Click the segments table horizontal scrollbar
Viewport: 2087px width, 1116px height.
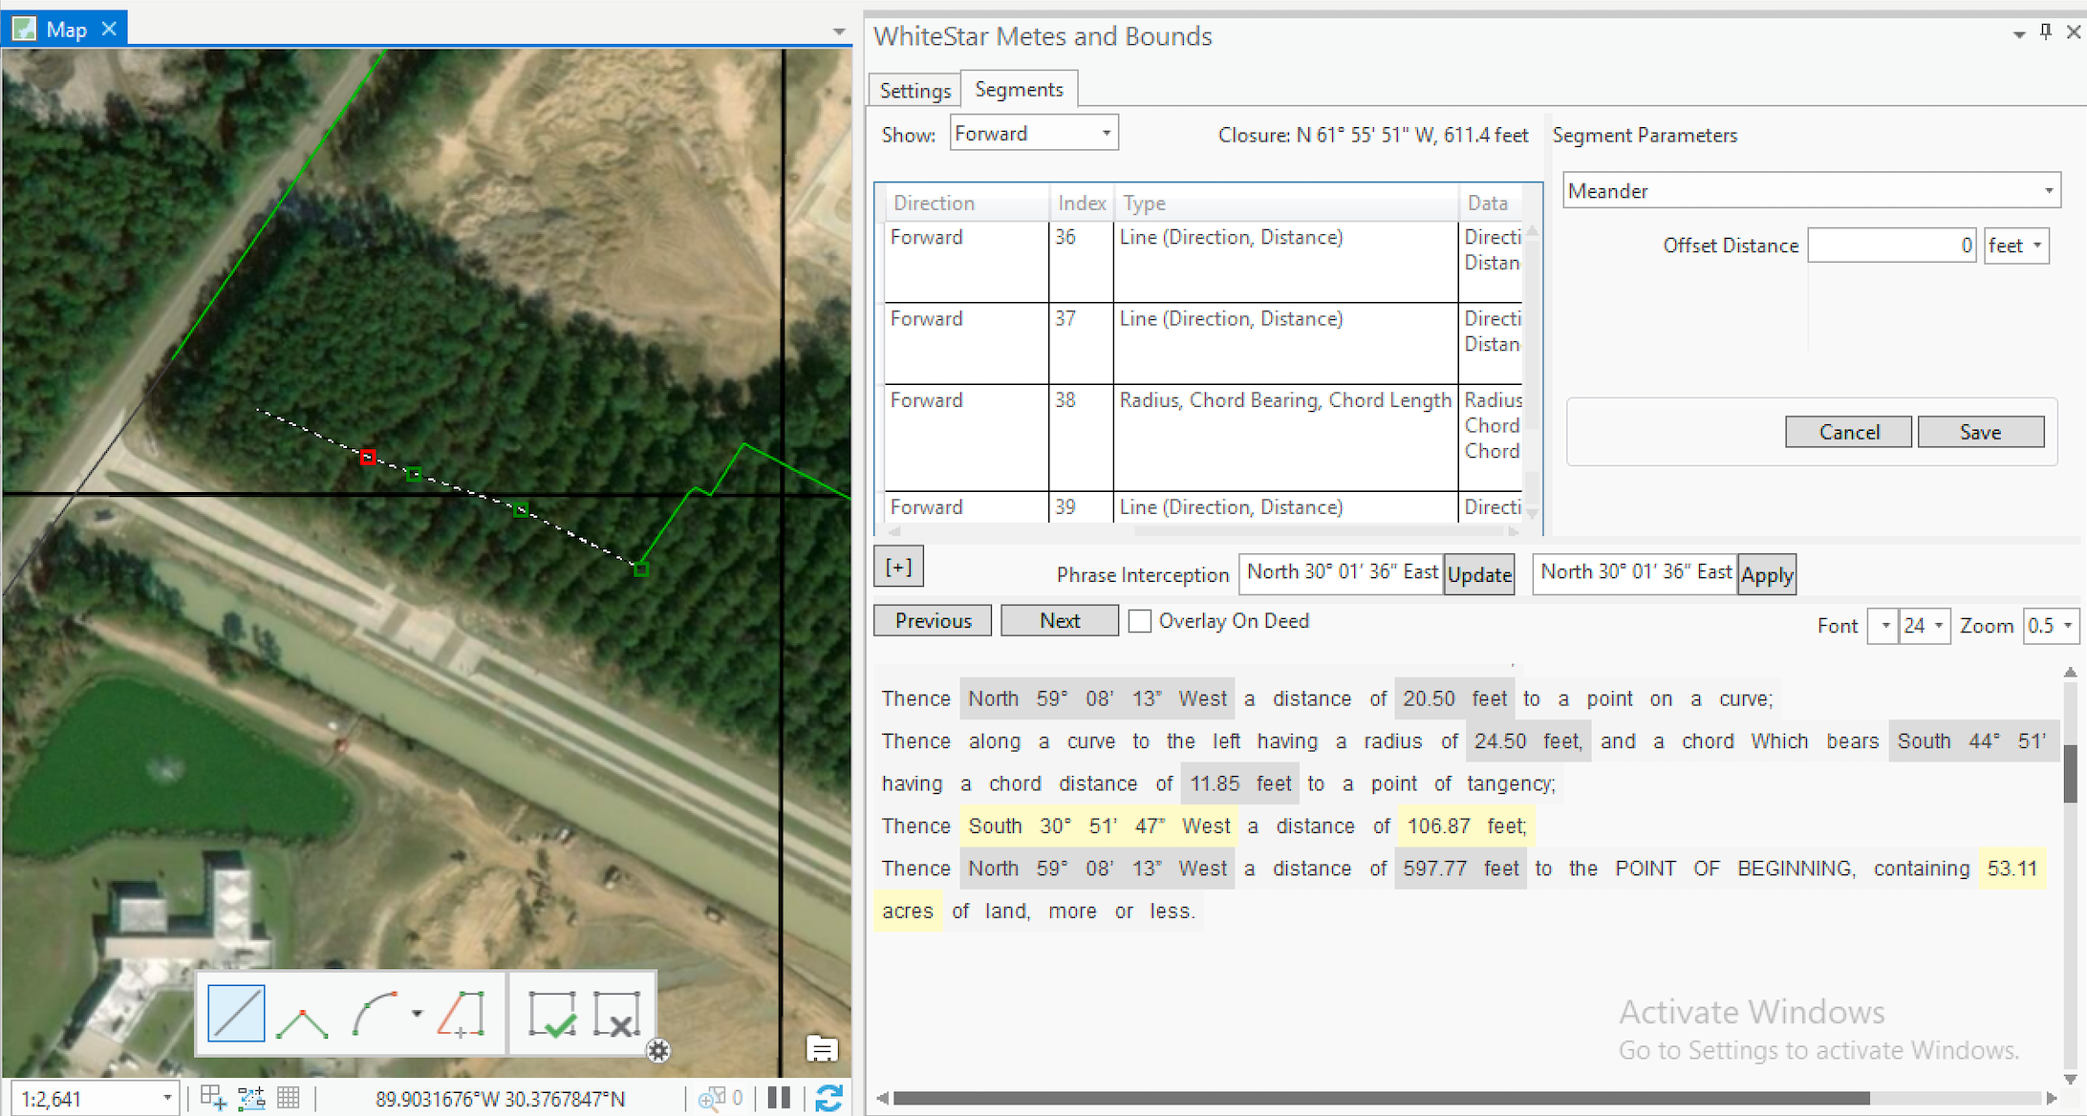point(1203,530)
